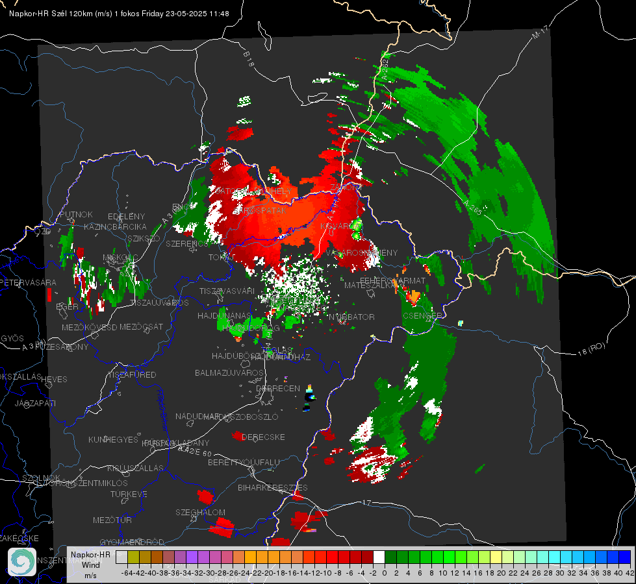Select the SÁTORALJAÚJHELY label
Screen dimensions: 636x584
253,191
